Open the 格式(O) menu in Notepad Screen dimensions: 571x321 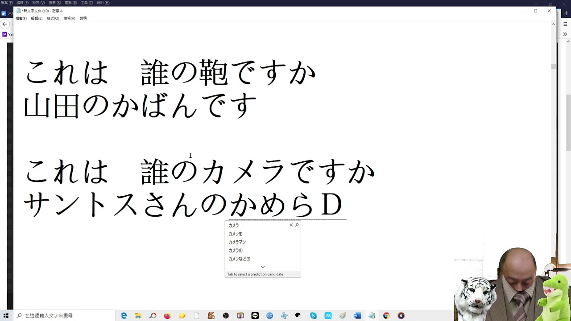53,18
